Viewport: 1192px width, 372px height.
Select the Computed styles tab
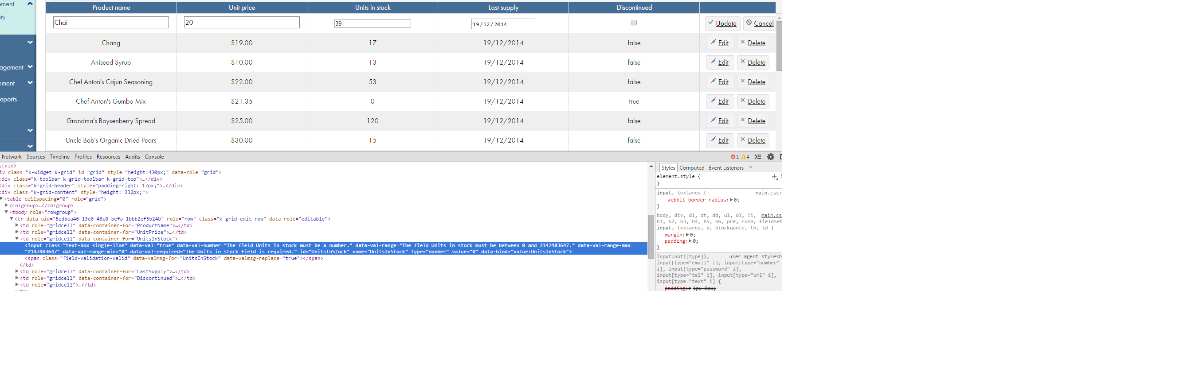tap(692, 168)
